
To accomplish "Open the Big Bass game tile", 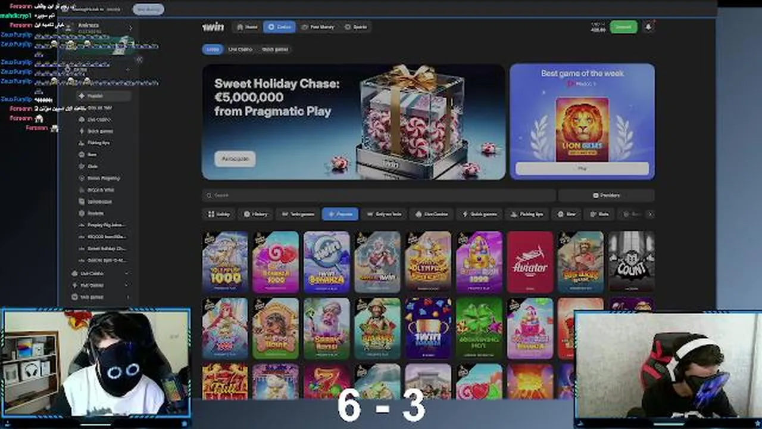I will (581, 262).
